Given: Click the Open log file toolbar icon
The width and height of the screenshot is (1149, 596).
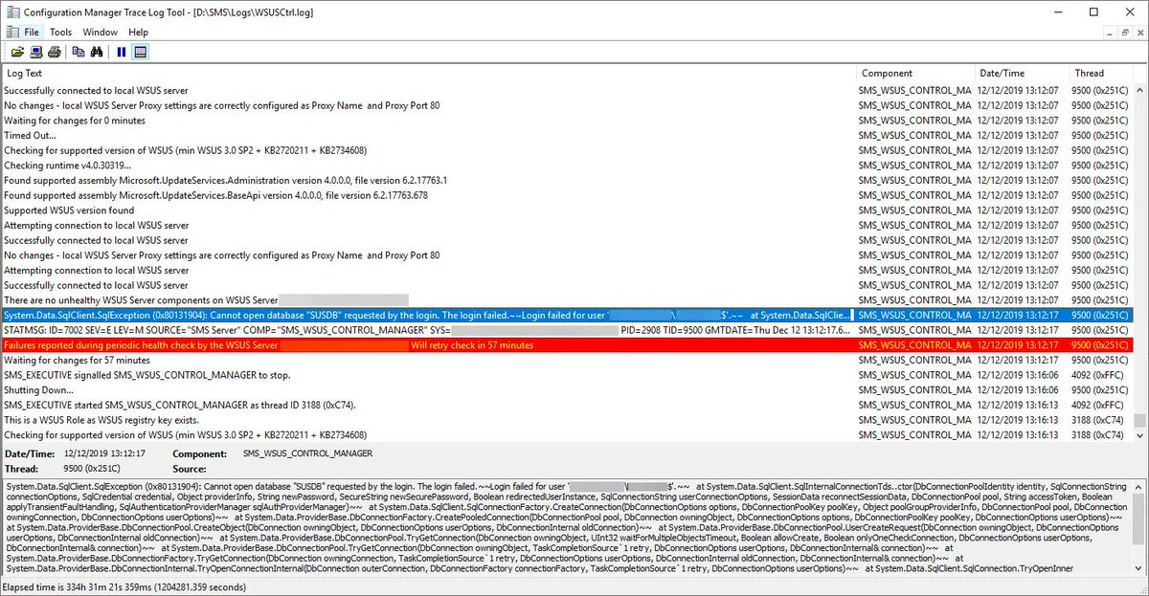Looking at the screenshot, I should [17, 52].
